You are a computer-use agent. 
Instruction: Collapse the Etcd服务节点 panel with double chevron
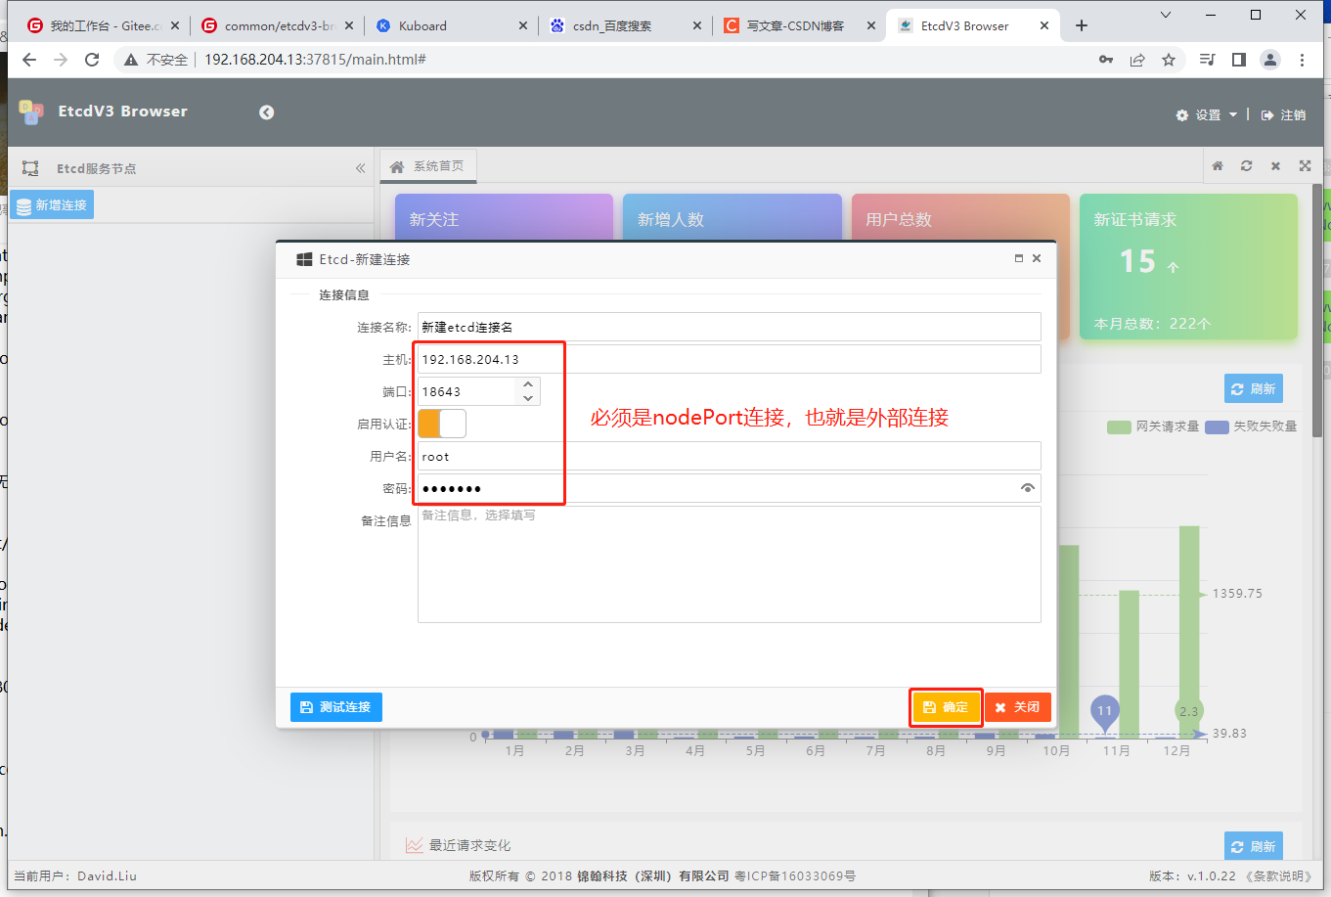tap(360, 168)
